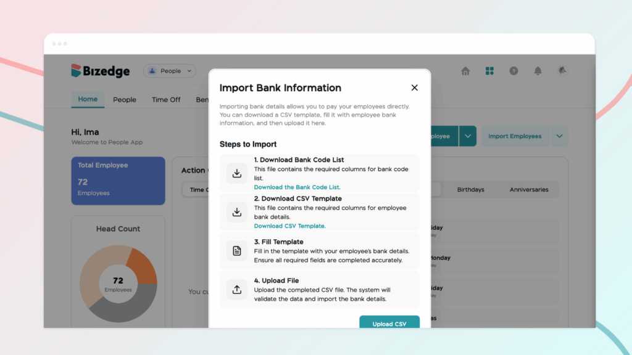Image resolution: width=632 pixels, height=355 pixels.
Task: Close the Import Bank Information dialog
Action: (x=414, y=88)
